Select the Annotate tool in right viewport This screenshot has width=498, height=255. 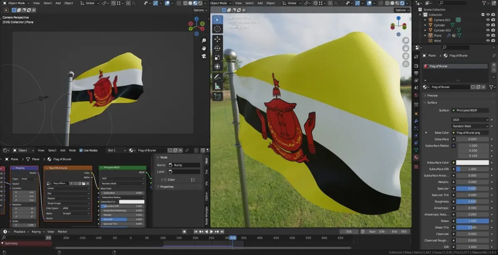217,77
